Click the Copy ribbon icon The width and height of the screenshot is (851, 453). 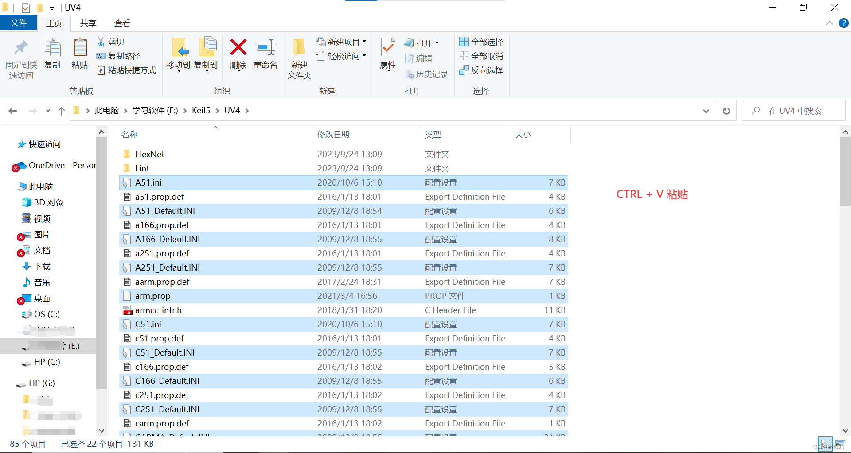click(x=52, y=47)
